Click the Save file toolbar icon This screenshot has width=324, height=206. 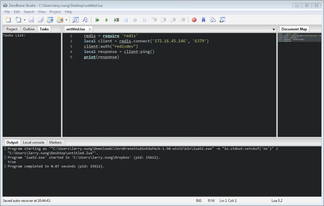coord(31,20)
